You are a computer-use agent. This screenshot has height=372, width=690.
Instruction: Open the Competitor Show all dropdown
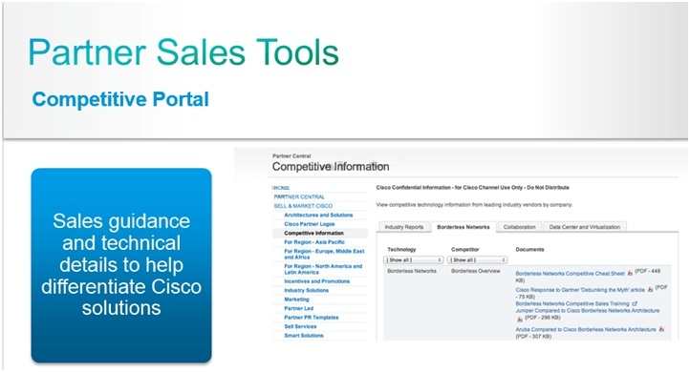[x=478, y=260]
